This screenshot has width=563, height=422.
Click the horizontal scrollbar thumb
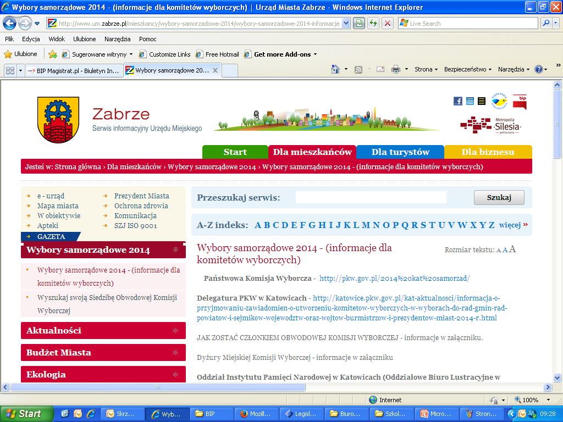click(x=158, y=387)
